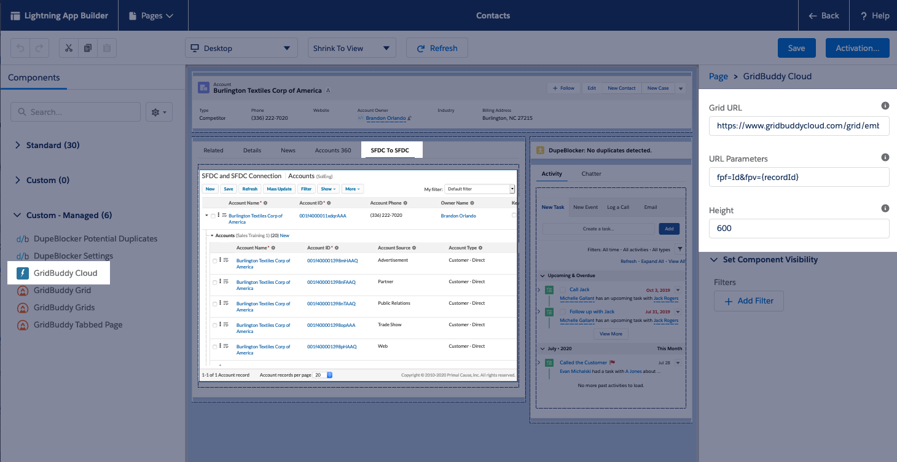Open the Pages dropdown menu

[151, 15]
